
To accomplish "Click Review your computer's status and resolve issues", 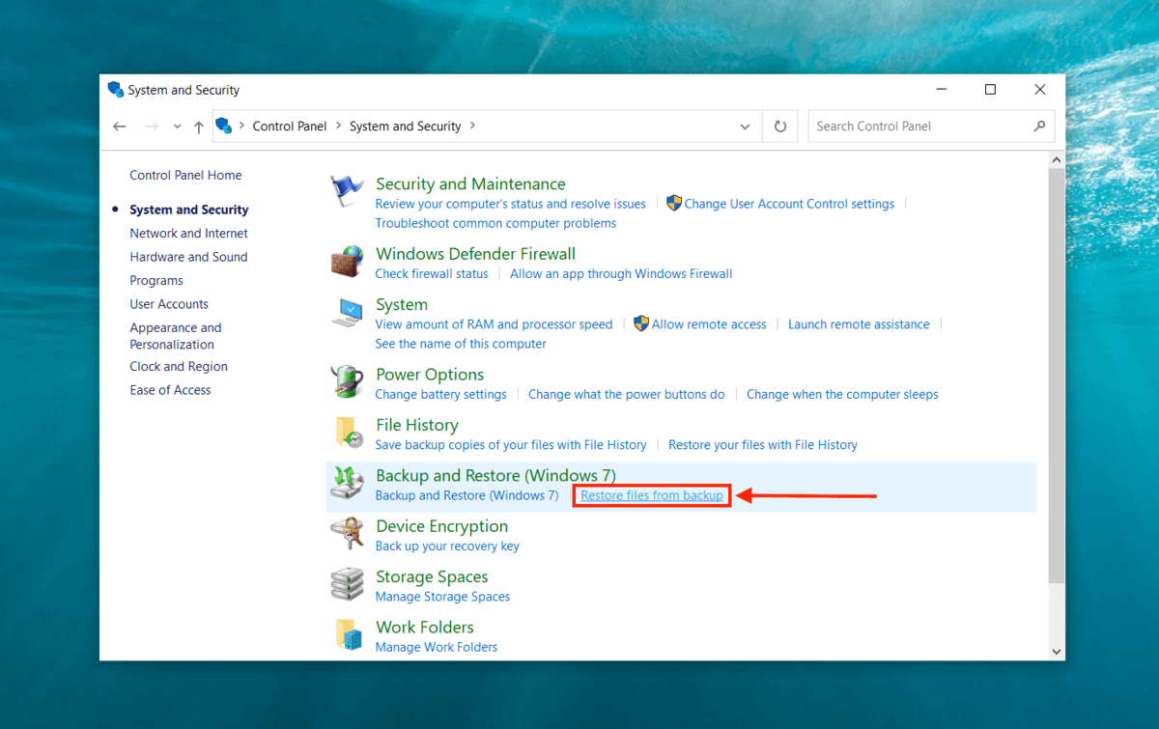I will click(510, 204).
